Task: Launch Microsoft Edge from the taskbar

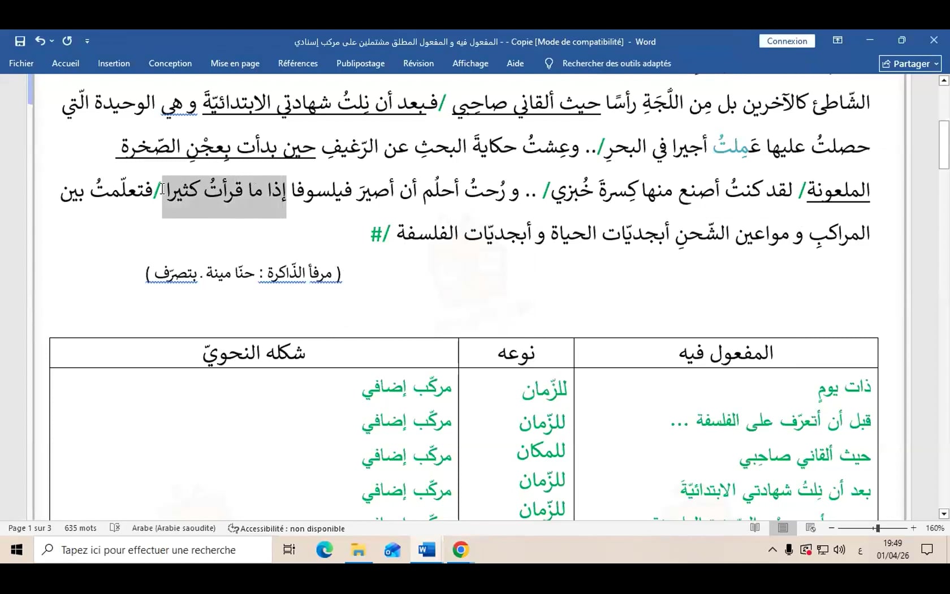Action: [325, 550]
